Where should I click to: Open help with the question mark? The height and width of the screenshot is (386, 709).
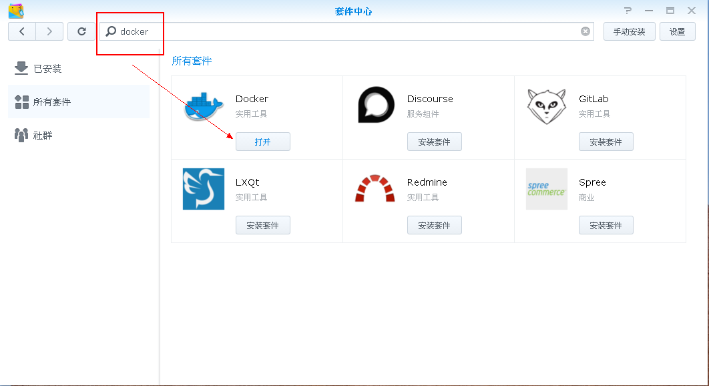[628, 11]
